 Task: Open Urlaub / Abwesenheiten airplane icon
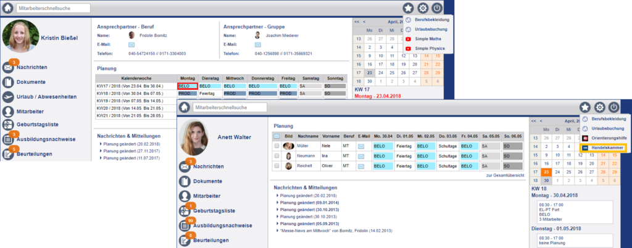(8, 97)
